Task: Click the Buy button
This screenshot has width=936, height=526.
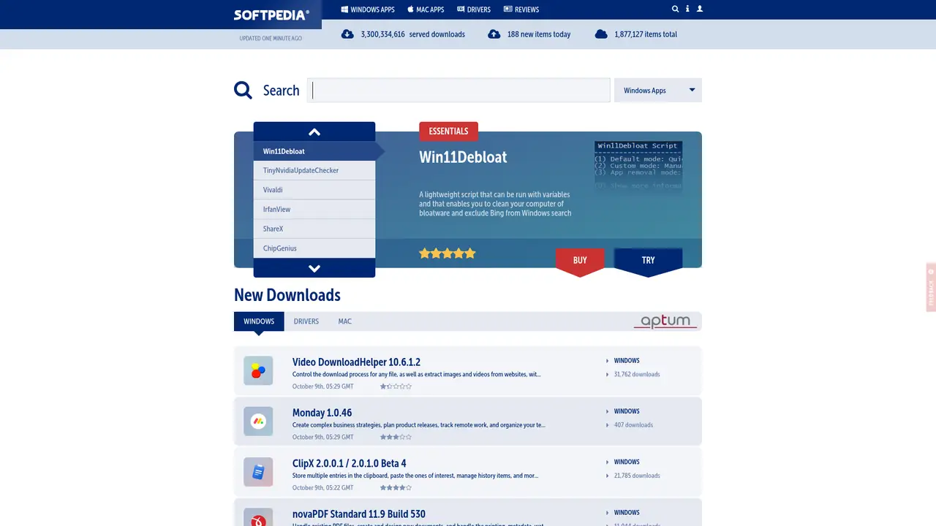Action: [x=580, y=261]
